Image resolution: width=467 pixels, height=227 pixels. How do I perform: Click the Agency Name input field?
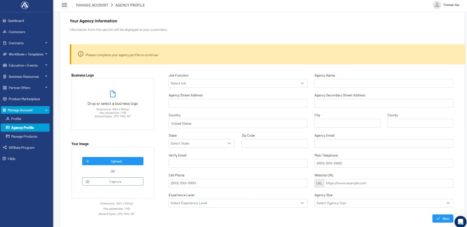click(x=384, y=84)
